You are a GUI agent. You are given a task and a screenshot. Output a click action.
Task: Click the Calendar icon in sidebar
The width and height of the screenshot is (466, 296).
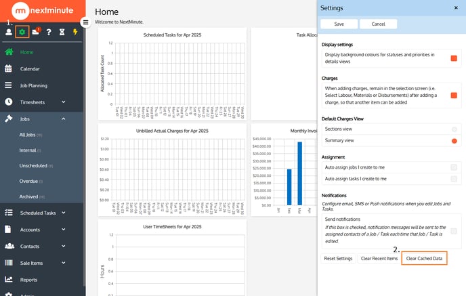(8, 68)
